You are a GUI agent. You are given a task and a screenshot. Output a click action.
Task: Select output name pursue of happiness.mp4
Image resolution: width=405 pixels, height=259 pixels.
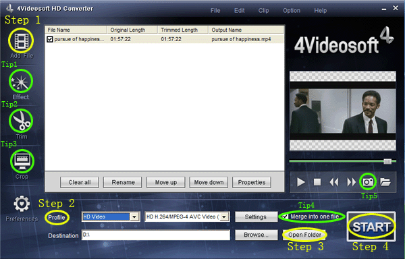(x=241, y=39)
